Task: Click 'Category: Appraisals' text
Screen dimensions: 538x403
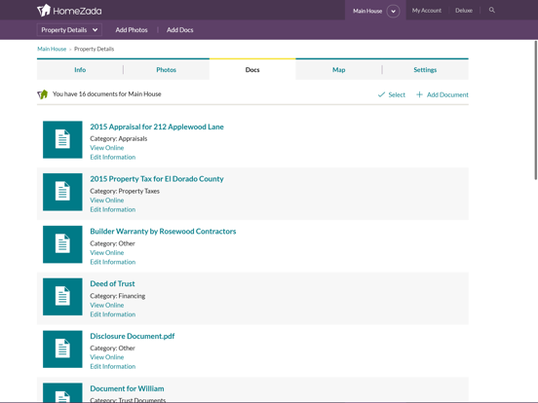Action: (x=118, y=138)
